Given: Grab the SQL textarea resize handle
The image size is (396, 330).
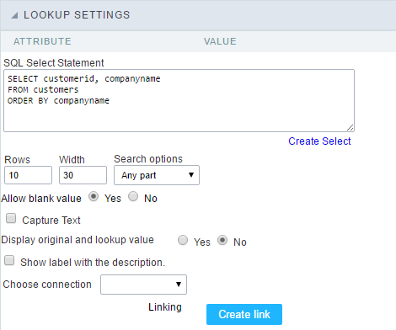Looking at the screenshot, I should (x=350, y=128).
